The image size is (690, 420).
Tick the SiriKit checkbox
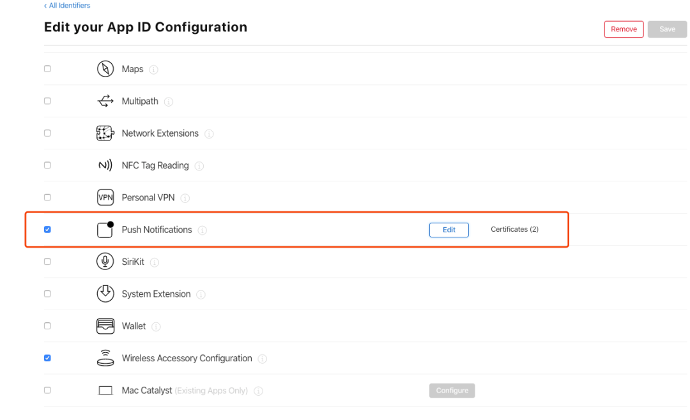(x=47, y=262)
